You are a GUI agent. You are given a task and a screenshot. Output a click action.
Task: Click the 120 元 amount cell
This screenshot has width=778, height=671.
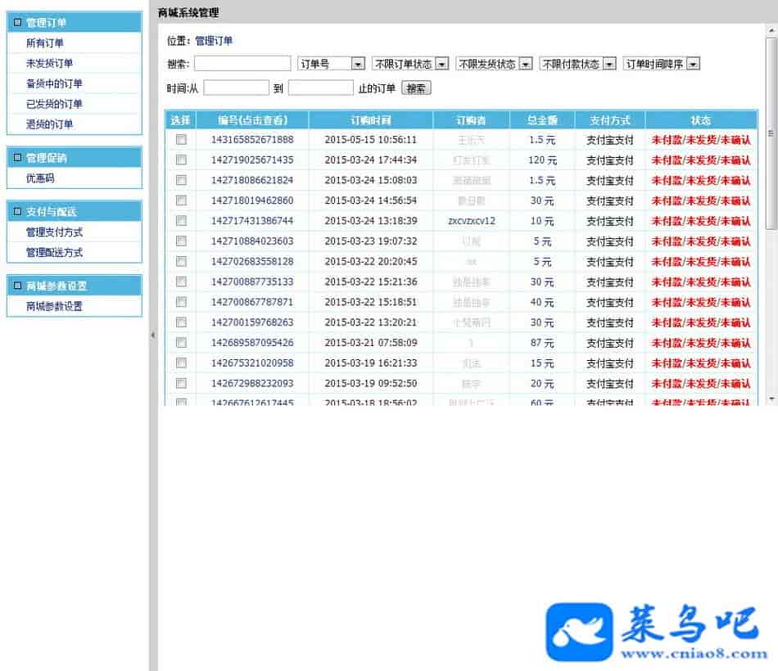[x=542, y=160]
